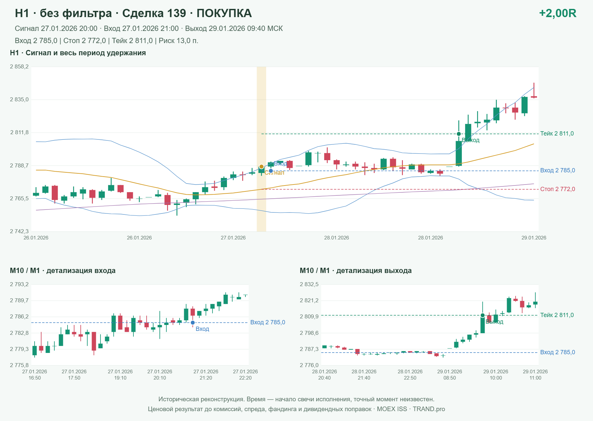Select the blue Вход dot in the entry detail chart
The image size is (593, 421).
193,323
